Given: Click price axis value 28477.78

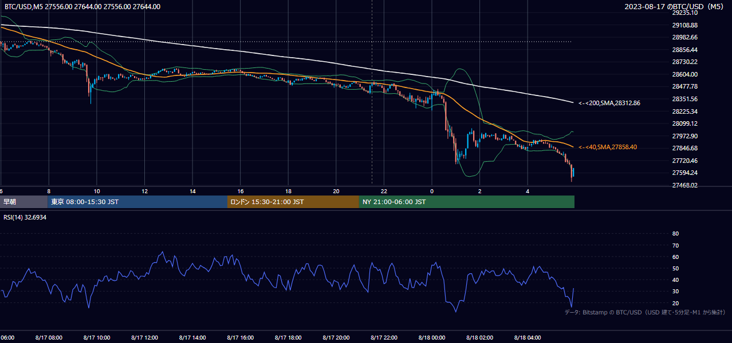Looking at the screenshot, I should point(684,86).
